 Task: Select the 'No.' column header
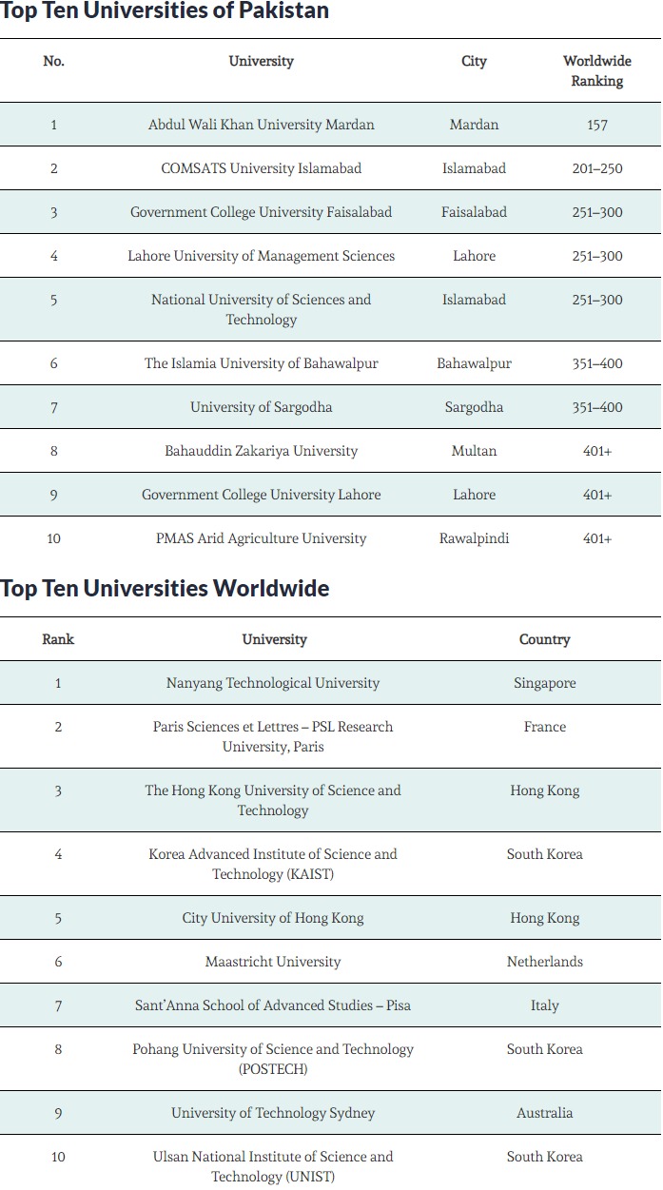pos(53,61)
